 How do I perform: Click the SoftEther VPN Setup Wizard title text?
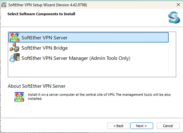[31, 5]
